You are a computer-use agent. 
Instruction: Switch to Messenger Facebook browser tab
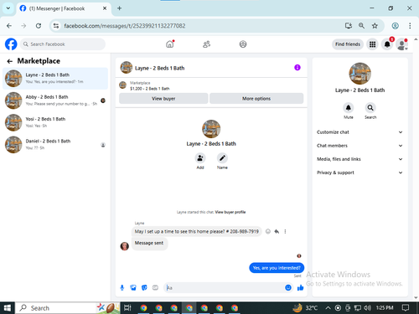pos(64,8)
